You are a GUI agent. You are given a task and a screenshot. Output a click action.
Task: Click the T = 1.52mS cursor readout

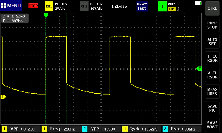tap(14, 16)
